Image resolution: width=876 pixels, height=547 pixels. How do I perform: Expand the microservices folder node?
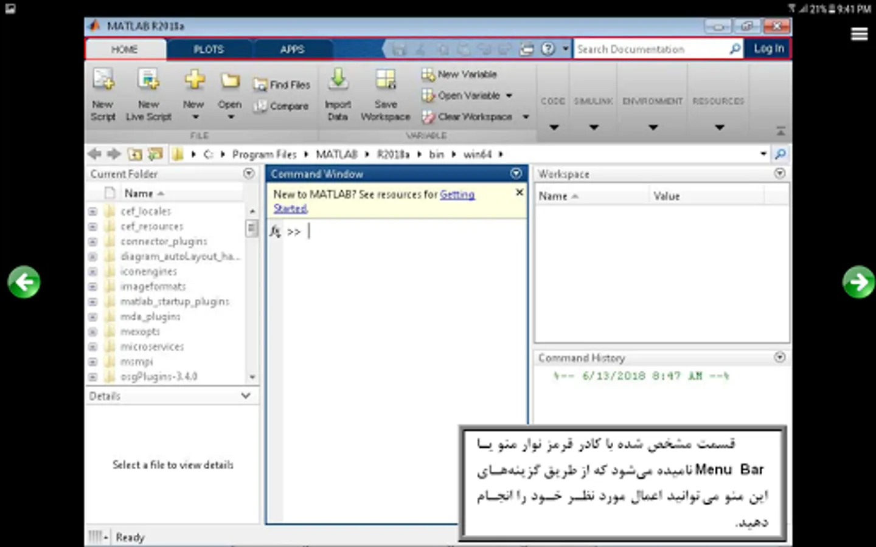click(92, 347)
